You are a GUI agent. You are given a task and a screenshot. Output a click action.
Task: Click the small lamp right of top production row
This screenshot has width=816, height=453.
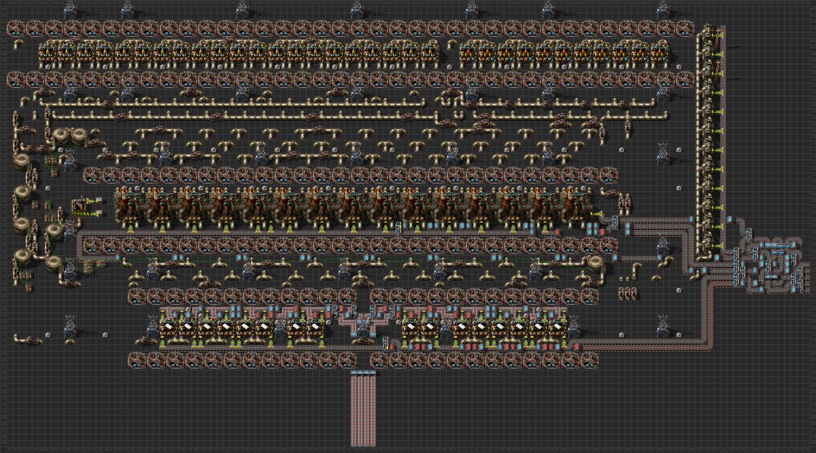[x=679, y=67]
